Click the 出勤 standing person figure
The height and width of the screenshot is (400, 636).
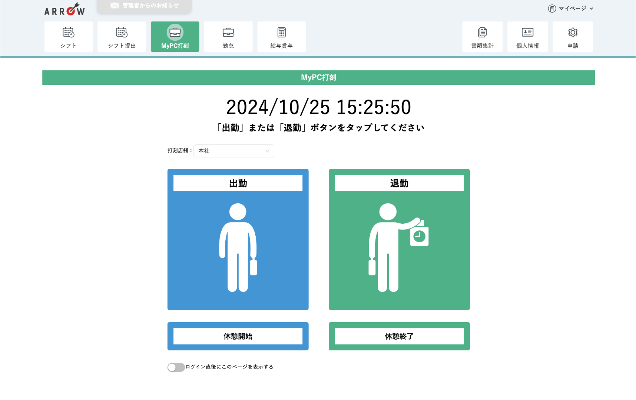click(x=238, y=247)
